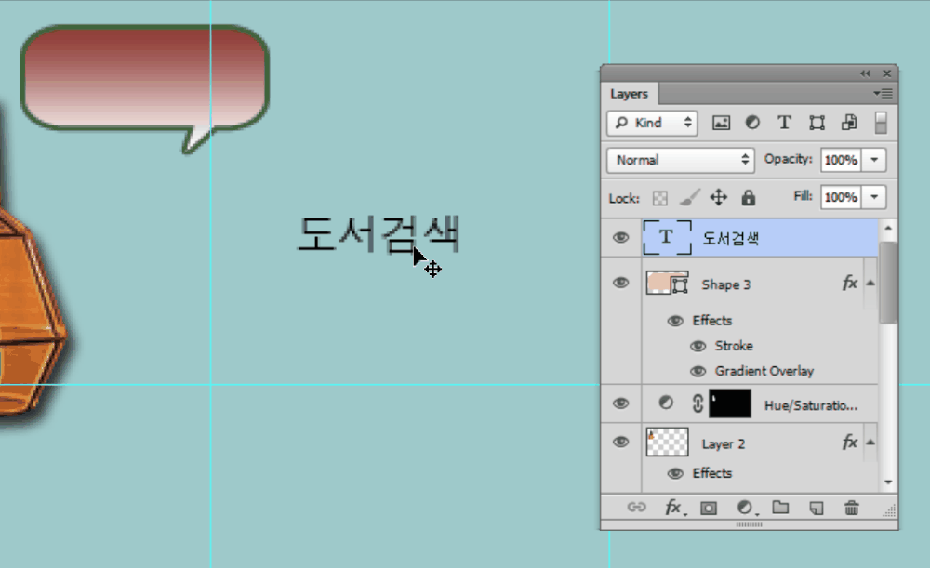The width and height of the screenshot is (930, 568).
Task: Filter layers by adjustment layer icon
Action: (x=752, y=123)
